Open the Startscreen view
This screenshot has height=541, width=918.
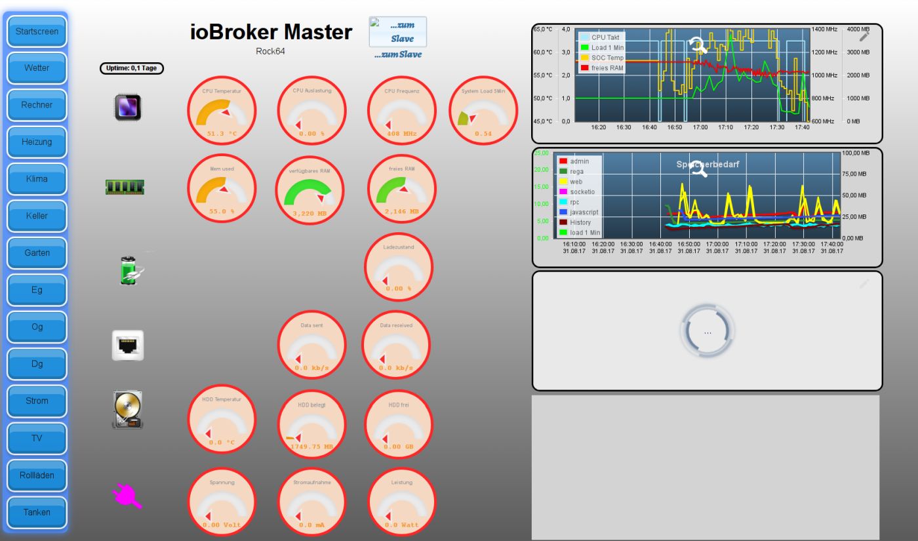point(37,31)
